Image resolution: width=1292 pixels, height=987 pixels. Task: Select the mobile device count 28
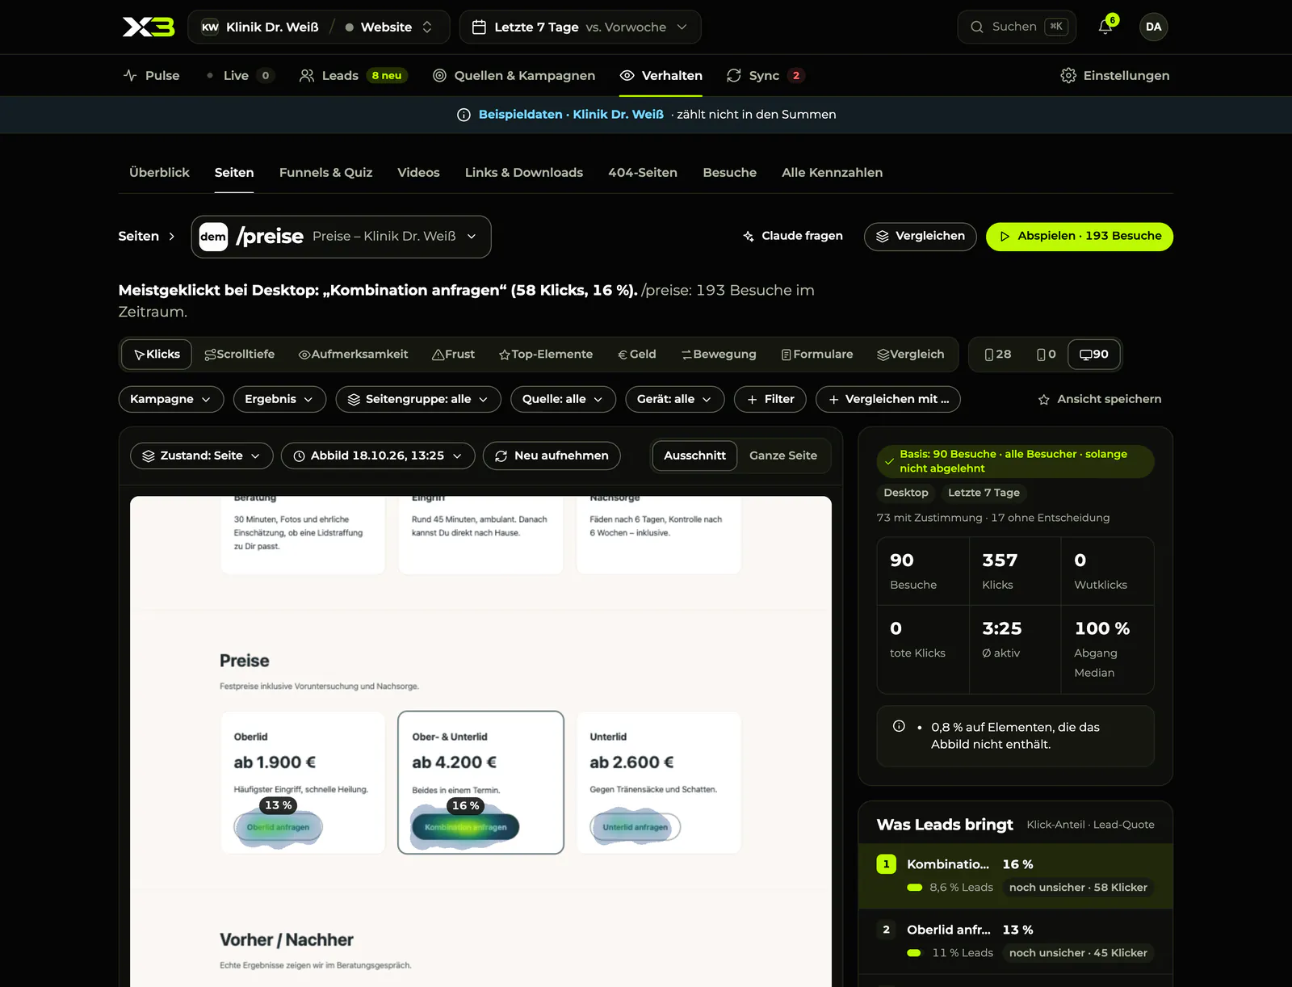click(998, 355)
